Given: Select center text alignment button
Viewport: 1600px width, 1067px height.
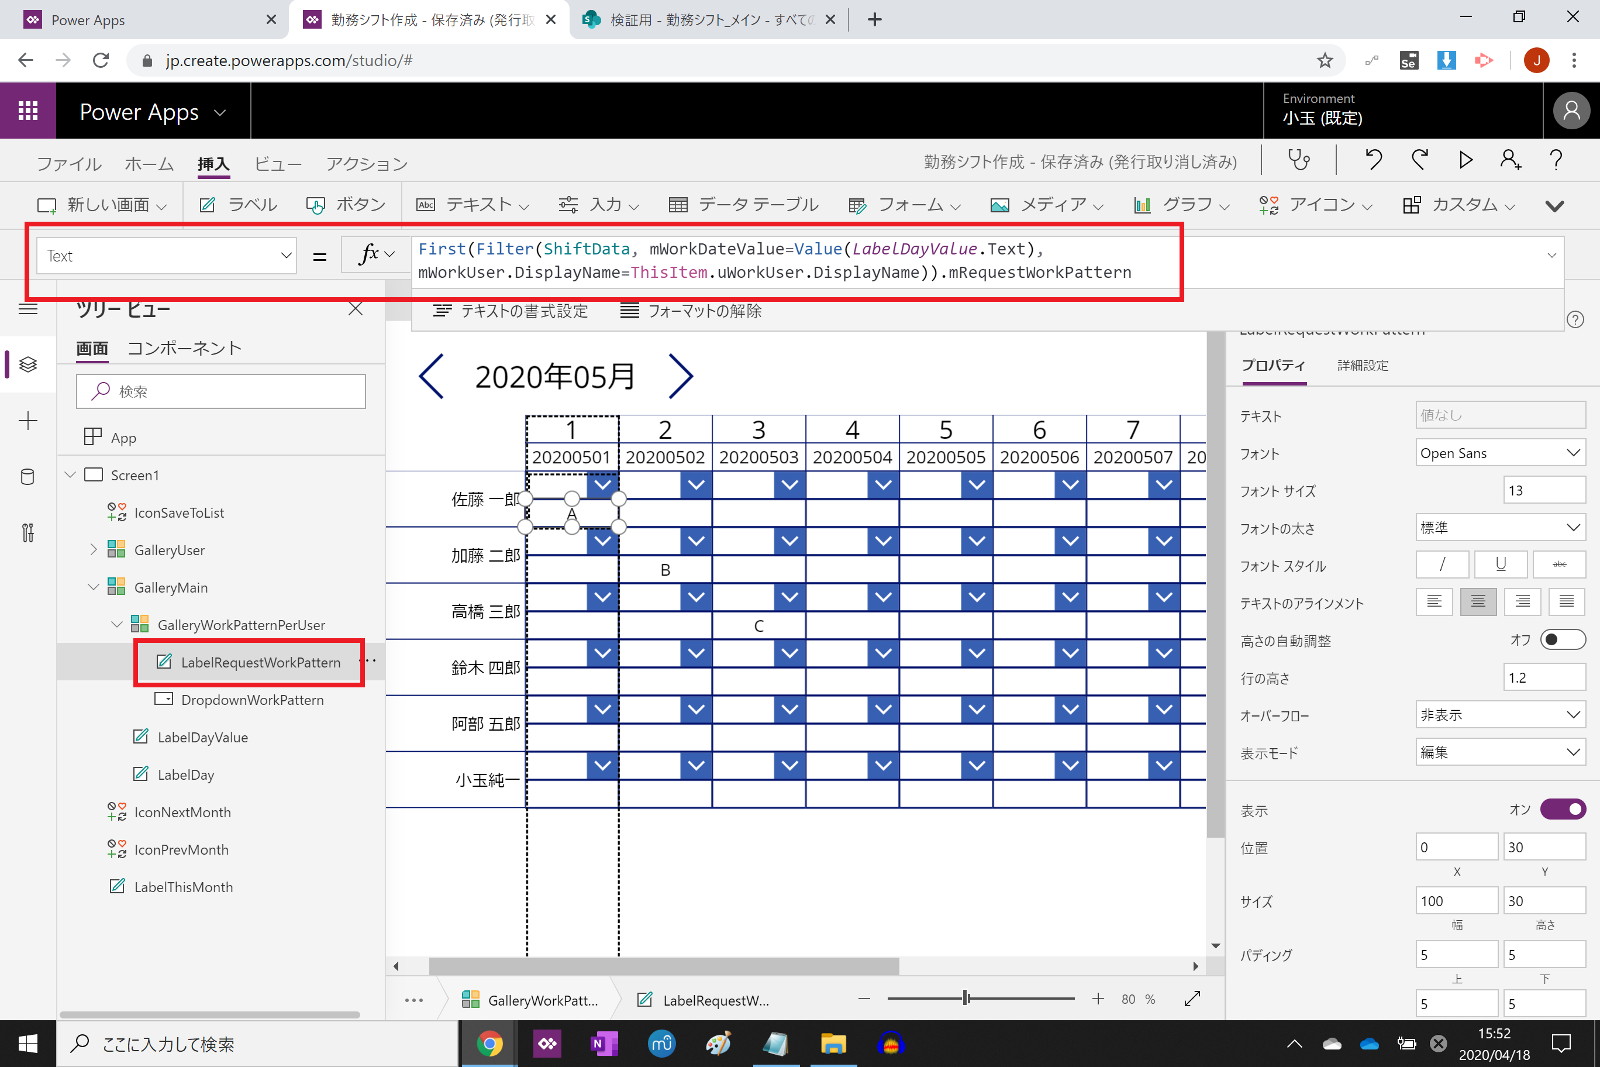Looking at the screenshot, I should (1478, 601).
